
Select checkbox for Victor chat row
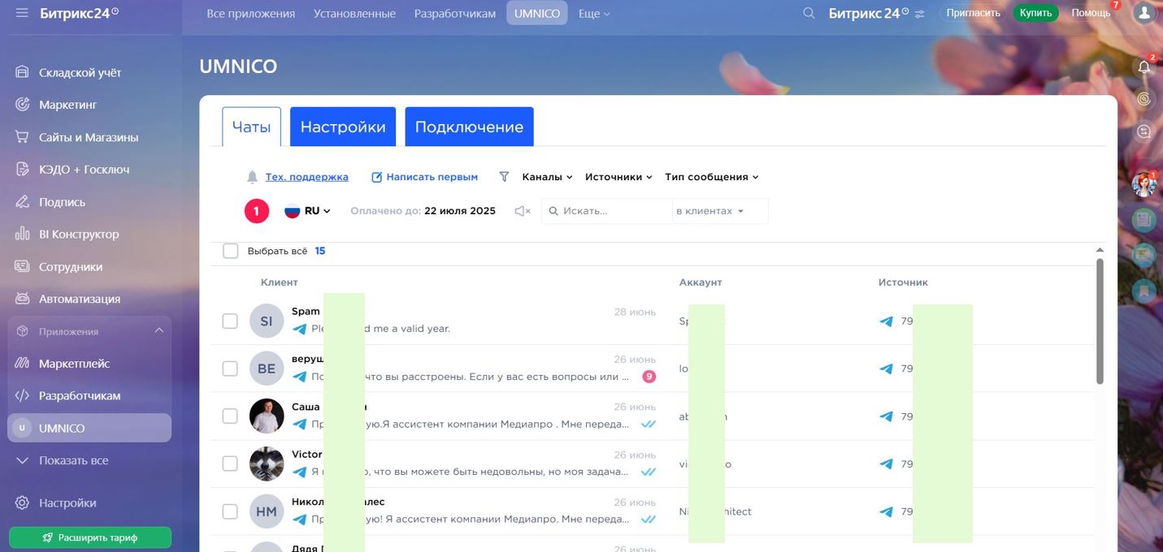(230, 464)
